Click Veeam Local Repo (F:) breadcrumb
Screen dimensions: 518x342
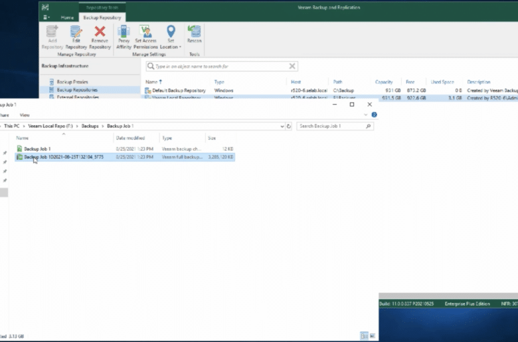[50, 126]
